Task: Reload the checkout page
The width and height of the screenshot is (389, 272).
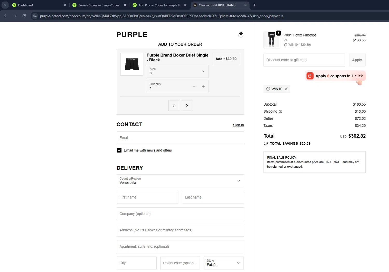Action: pos(24,16)
